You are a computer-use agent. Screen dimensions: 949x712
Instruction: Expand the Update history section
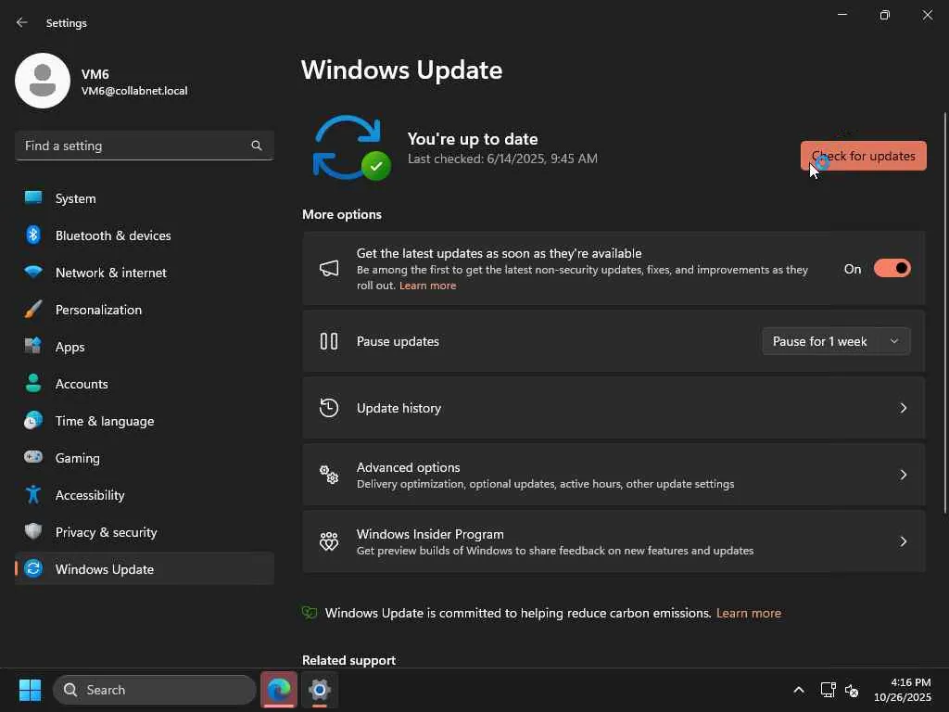[614, 408]
